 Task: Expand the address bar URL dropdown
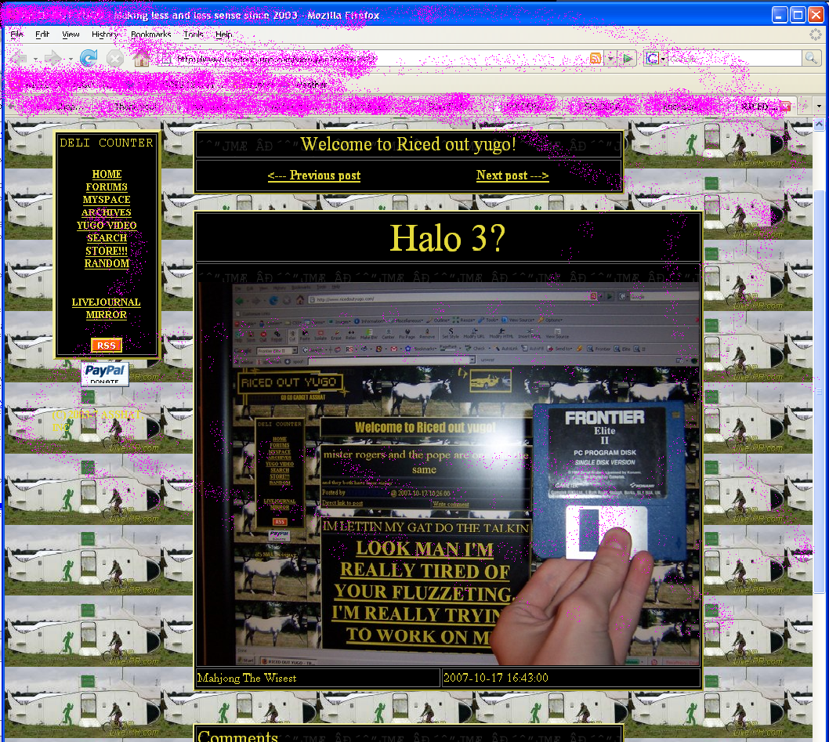pos(611,59)
